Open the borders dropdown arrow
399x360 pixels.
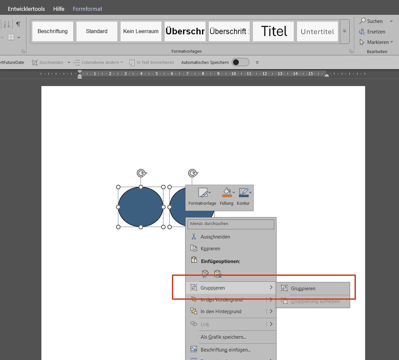(19, 37)
